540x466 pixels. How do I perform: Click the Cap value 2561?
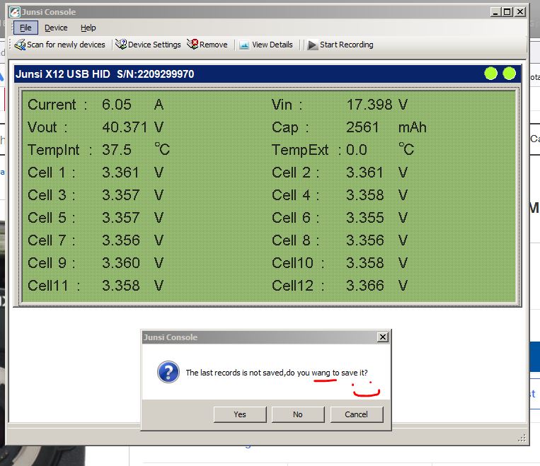pyautogui.click(x=362, y=127)
